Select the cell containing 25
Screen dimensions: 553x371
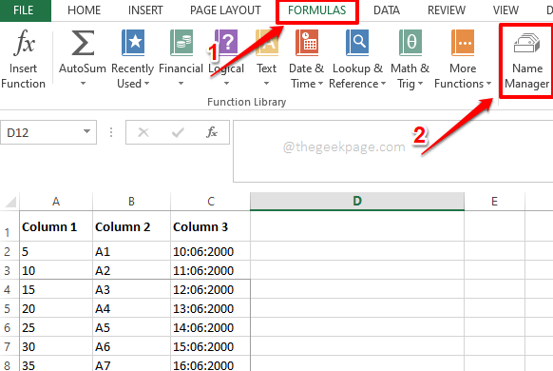(x=56, y=327)
